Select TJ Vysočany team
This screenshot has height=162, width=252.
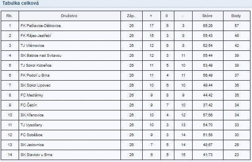pyautogui.click(x=31, y=125)
